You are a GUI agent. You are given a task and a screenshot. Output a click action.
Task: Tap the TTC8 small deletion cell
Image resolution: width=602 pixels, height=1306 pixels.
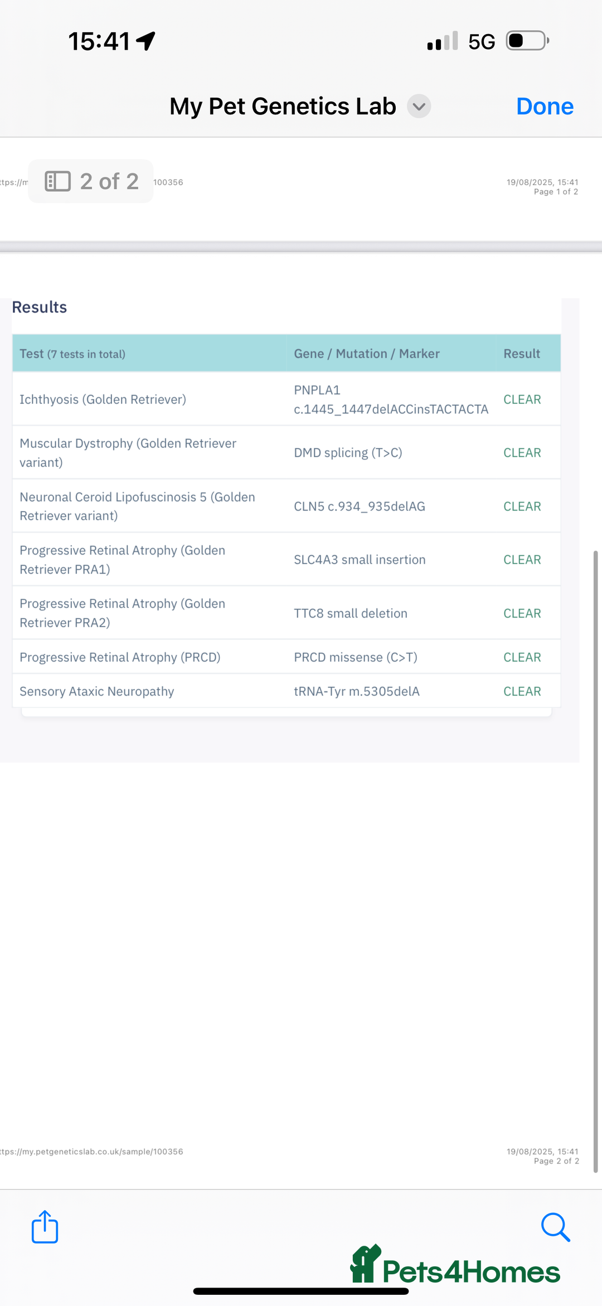(350, 613)
